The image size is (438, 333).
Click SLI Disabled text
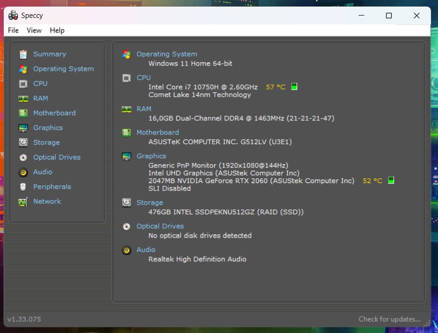click(x=170, y=189)
